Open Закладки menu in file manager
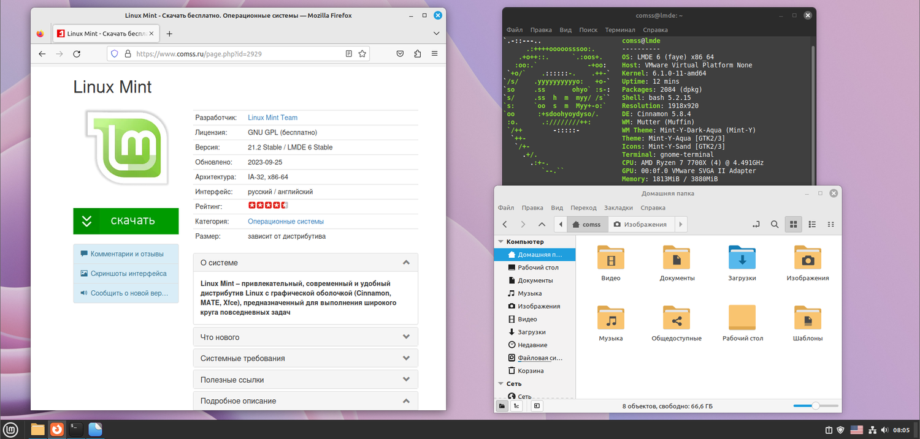 618,208
